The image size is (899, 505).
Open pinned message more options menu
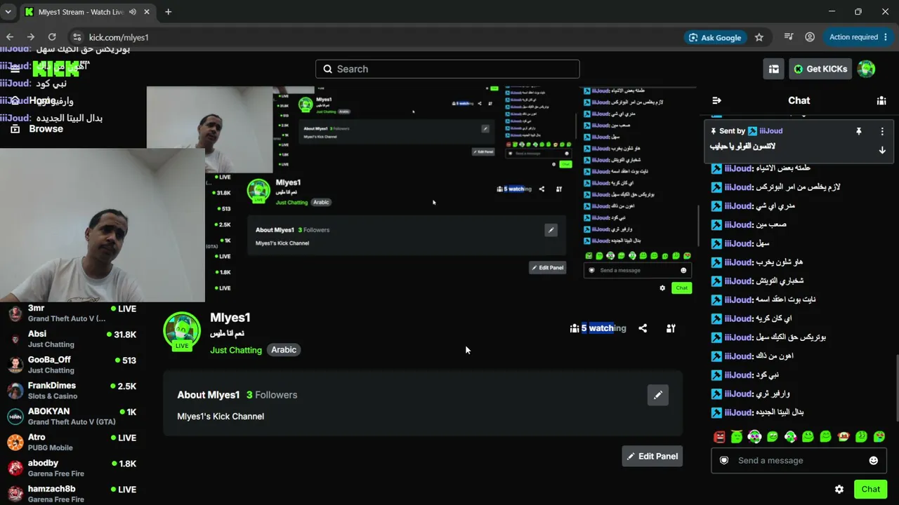pos(882,131)
